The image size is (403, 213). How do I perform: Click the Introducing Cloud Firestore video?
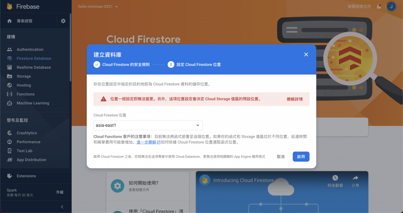coord(282,192)
